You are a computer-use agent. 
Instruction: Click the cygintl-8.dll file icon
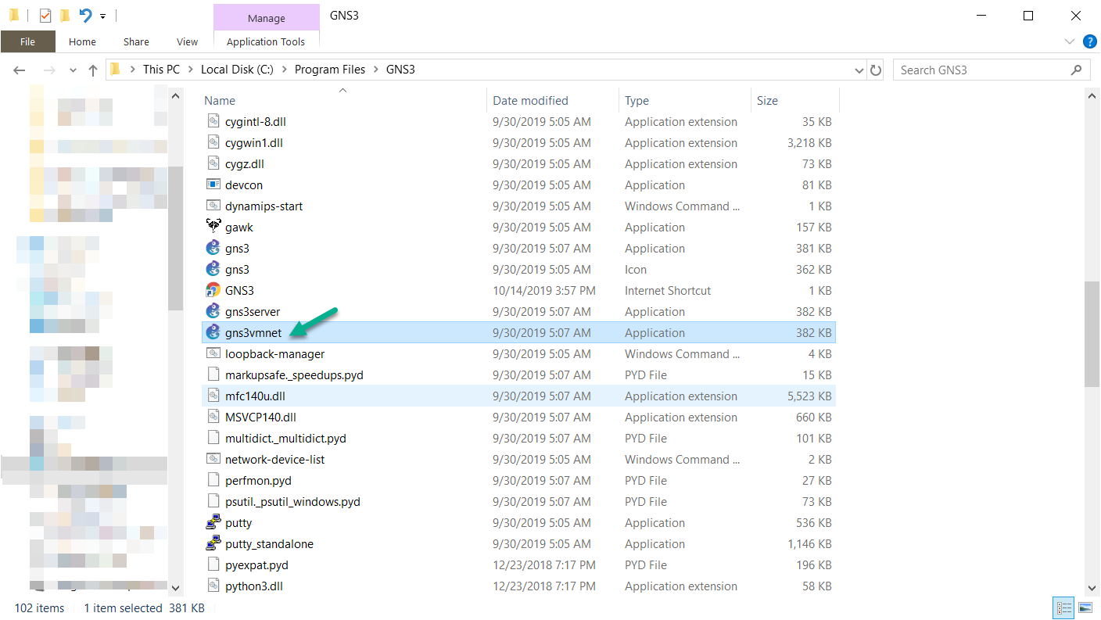(x=213, y=121)
